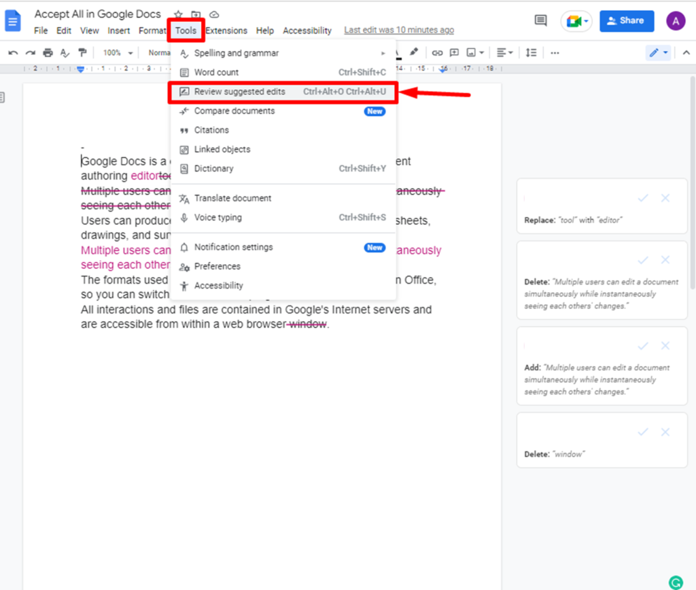Viewport: 696px width, 590px height.
Task: Open the Normal text style dropdown
Action: coord(159,53)
